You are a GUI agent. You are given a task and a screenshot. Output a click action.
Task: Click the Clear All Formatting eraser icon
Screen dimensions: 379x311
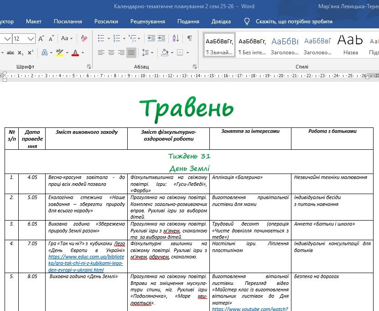pyautogui.click(x=84, y=38)
